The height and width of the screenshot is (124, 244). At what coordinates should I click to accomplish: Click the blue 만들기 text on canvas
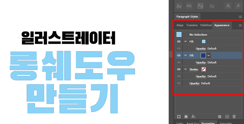tap(72, 99)
